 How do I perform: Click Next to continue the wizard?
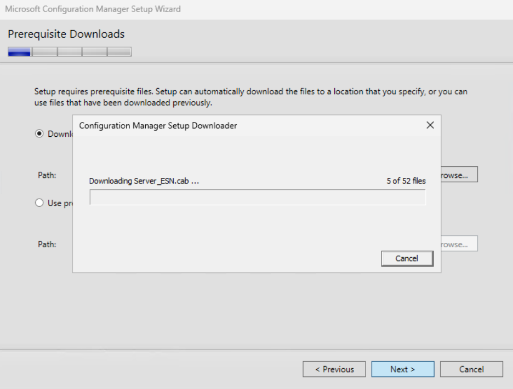click(x=402, y=369)
